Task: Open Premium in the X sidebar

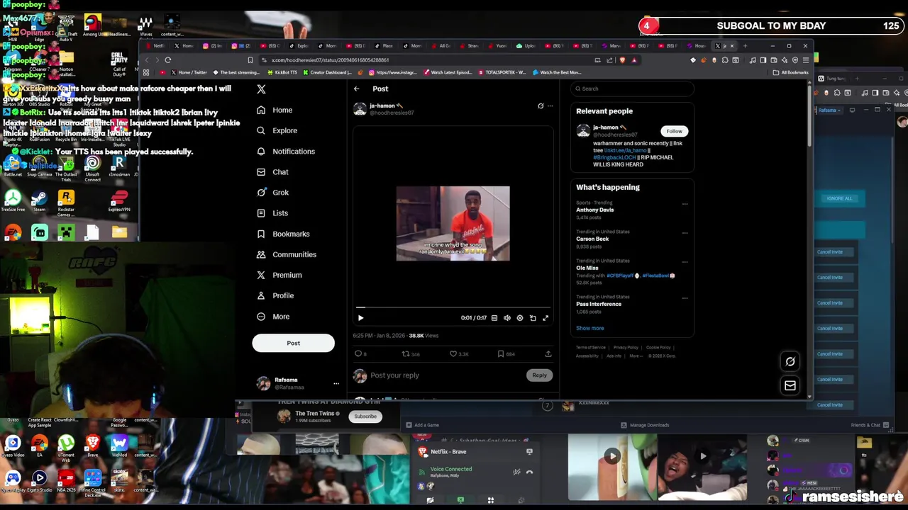Action: point(279,275)
